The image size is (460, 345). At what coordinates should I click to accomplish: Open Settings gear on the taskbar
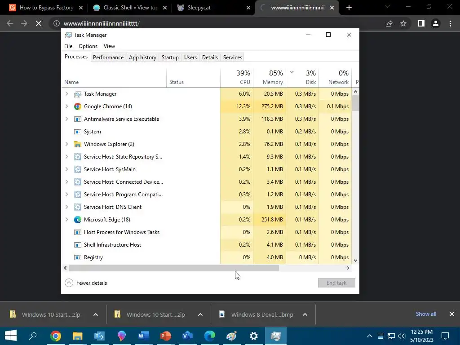[253, 336]
